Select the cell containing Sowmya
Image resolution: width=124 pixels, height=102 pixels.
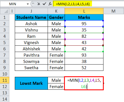[x=31, y=61]
